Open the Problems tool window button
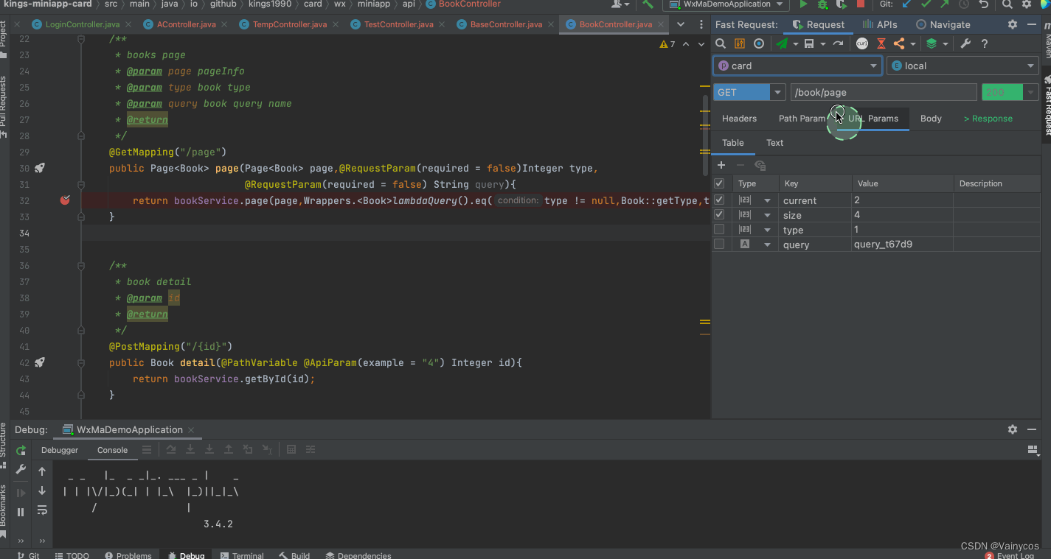 click(128, 555)
